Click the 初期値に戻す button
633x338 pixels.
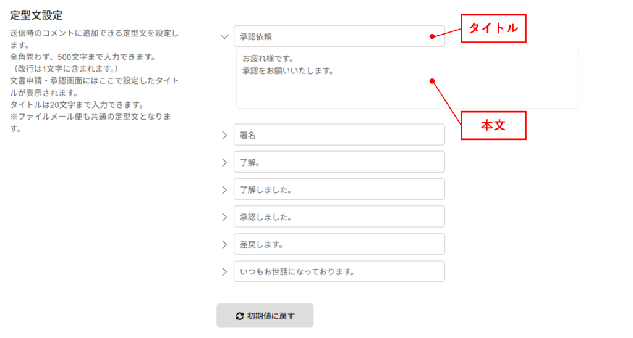pos(265,315)
